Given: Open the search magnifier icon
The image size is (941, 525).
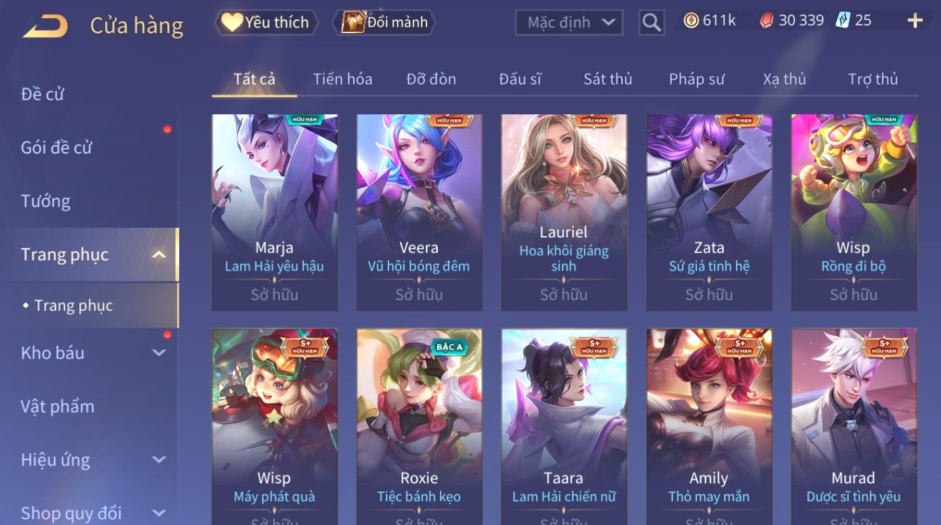Looking at the screenshot, I should (x=651, y=23).
